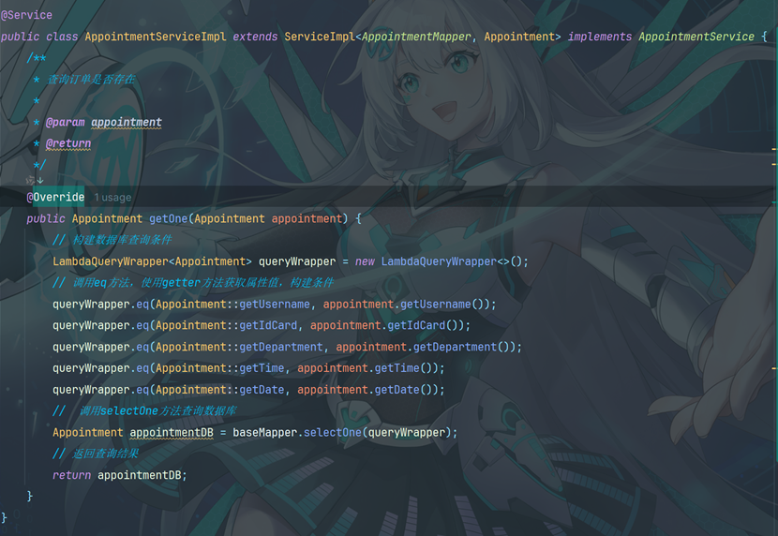Click the selectOne method call
The width and height of the screenshot is (778, 536).
pos(333,432)
